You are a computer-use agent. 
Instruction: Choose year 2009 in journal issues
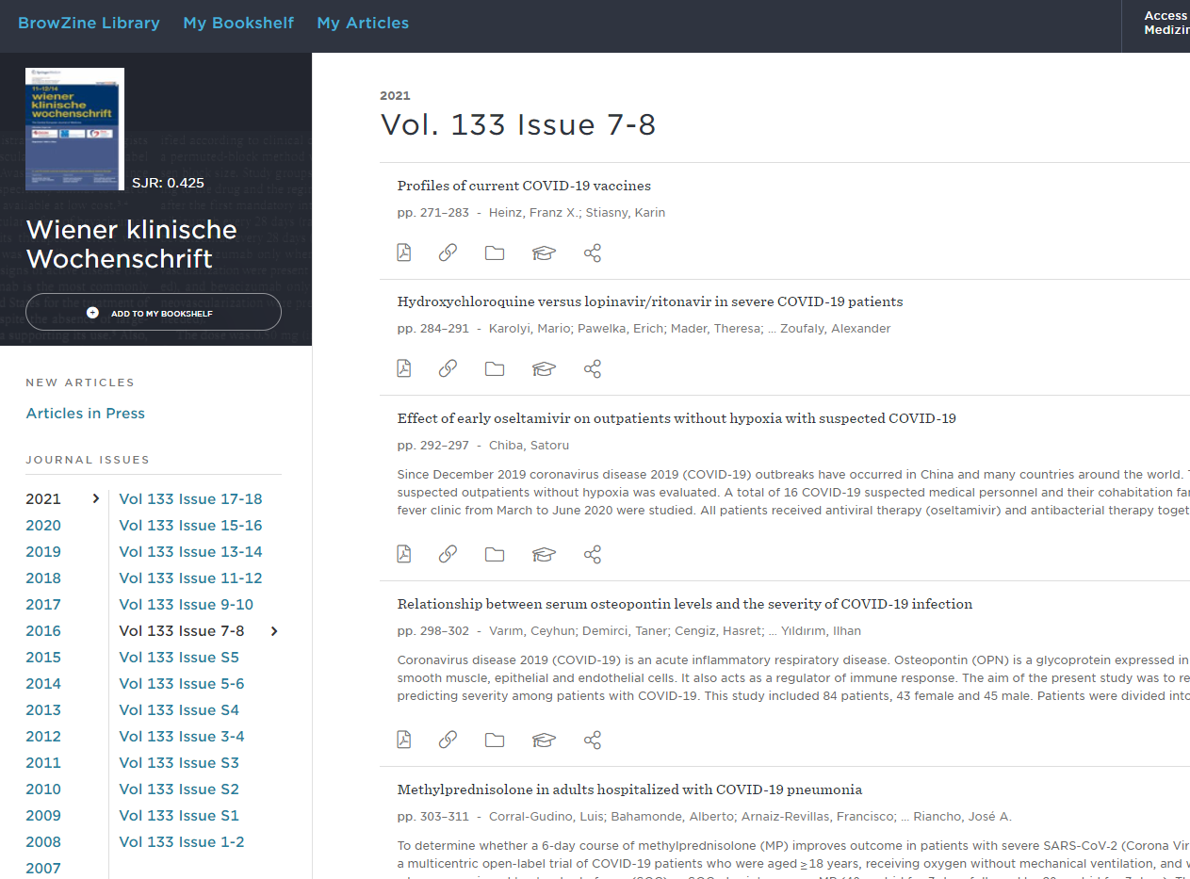tap(43, 816)
